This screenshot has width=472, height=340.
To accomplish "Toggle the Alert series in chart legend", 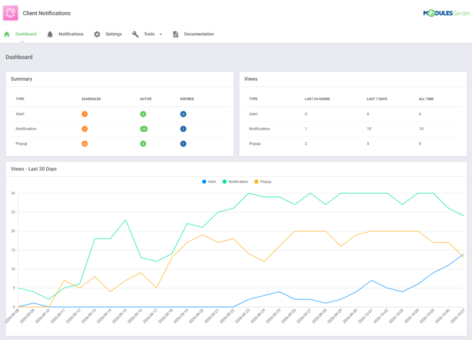I will (x=209, y=182).
